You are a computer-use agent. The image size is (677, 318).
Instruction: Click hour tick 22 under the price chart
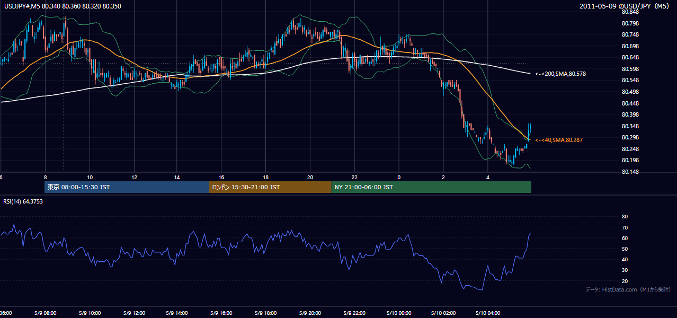click(x=354, y=177)
